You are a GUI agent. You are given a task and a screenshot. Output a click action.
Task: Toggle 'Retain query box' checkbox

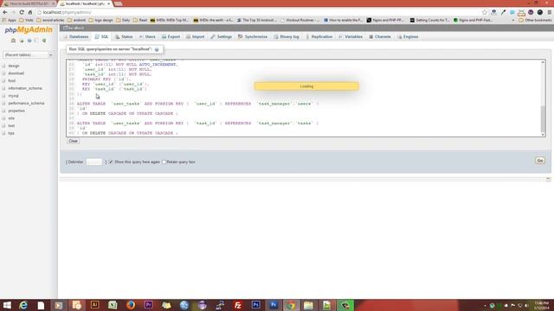(164, 162)
